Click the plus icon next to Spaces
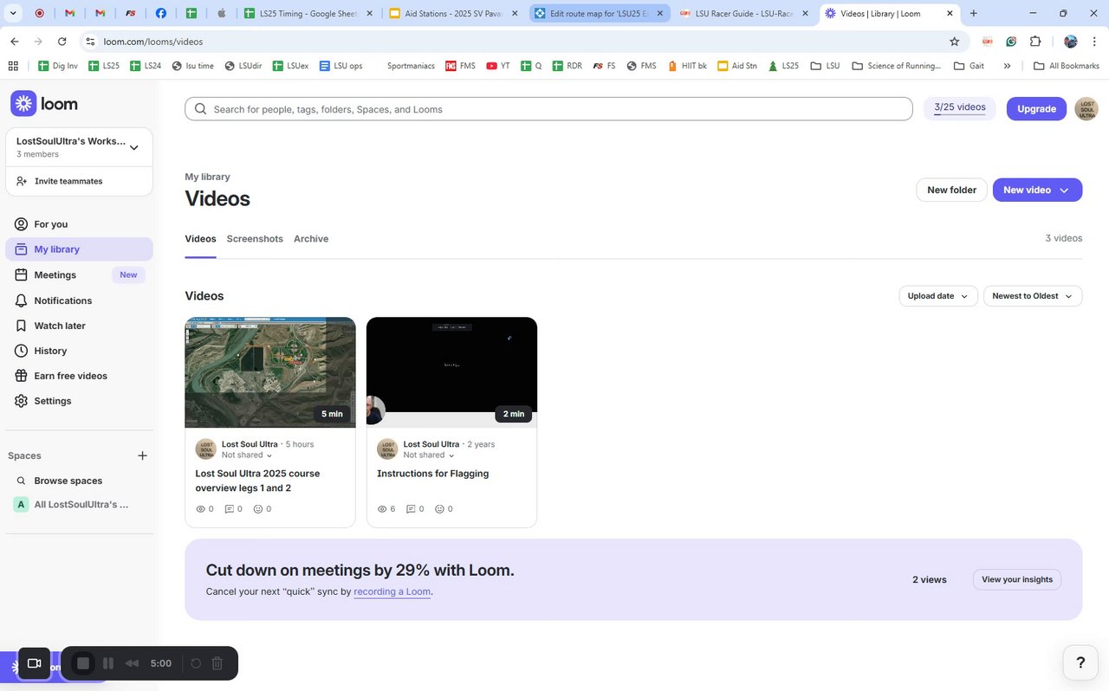 coord(143,455)
